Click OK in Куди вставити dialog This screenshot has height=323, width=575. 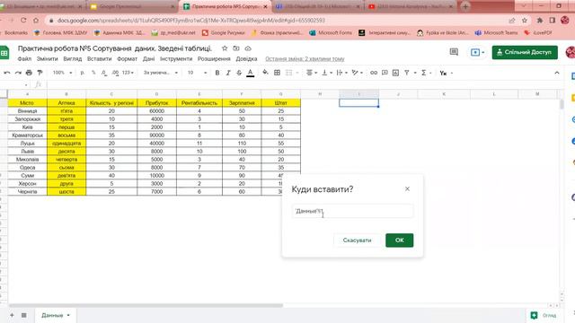(399, 240)
